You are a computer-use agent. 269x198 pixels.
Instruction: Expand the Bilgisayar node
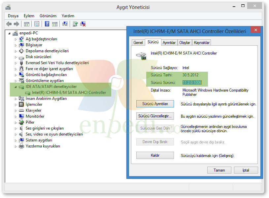16,45
